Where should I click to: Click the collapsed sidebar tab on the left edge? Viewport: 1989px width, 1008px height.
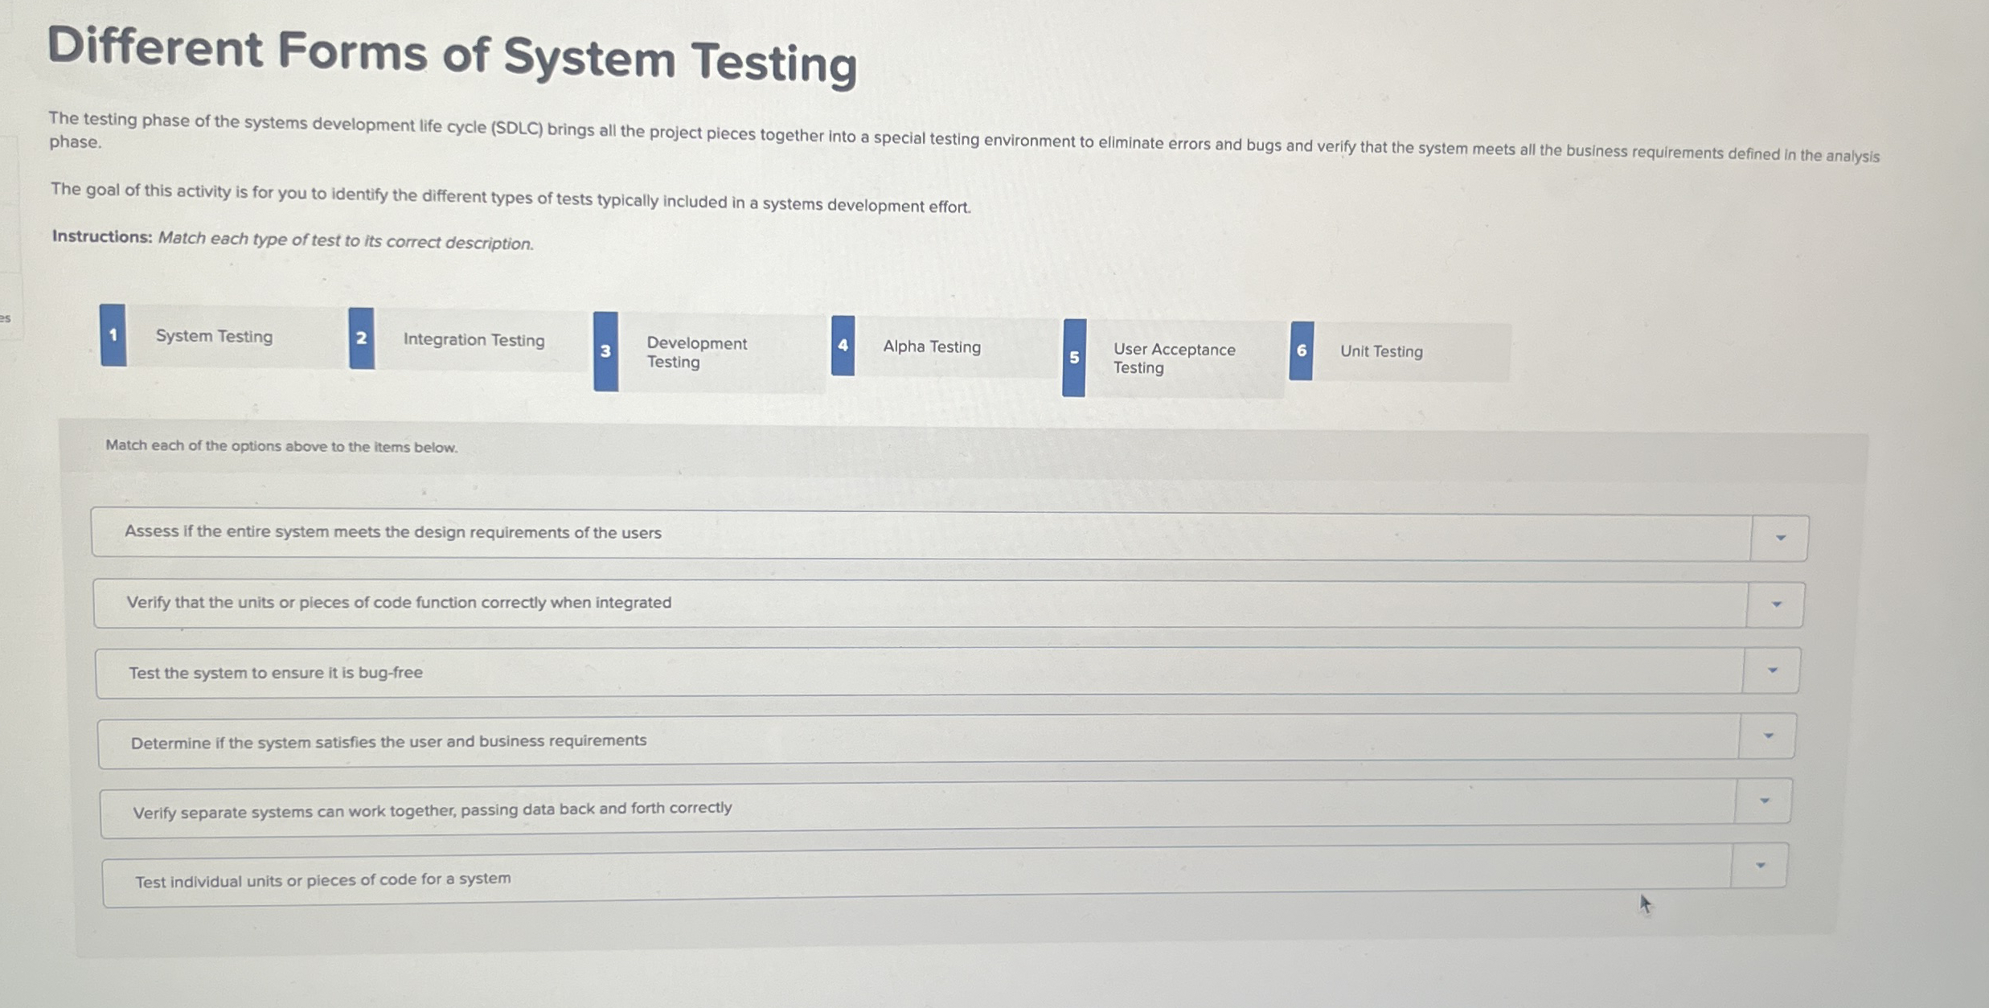tap(8, 319)
